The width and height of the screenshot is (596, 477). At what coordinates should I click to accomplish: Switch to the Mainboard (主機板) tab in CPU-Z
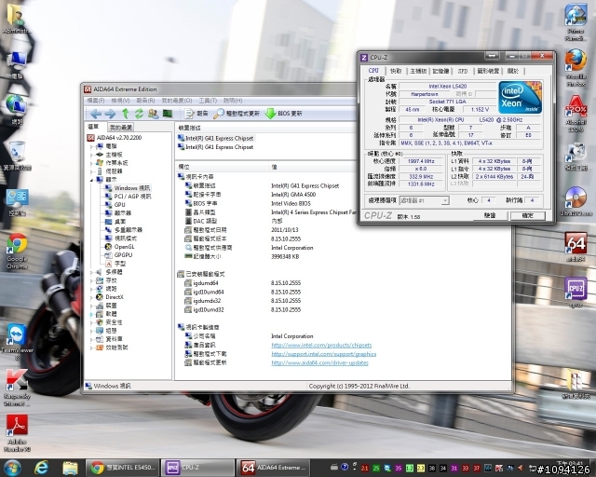(418, 71)
